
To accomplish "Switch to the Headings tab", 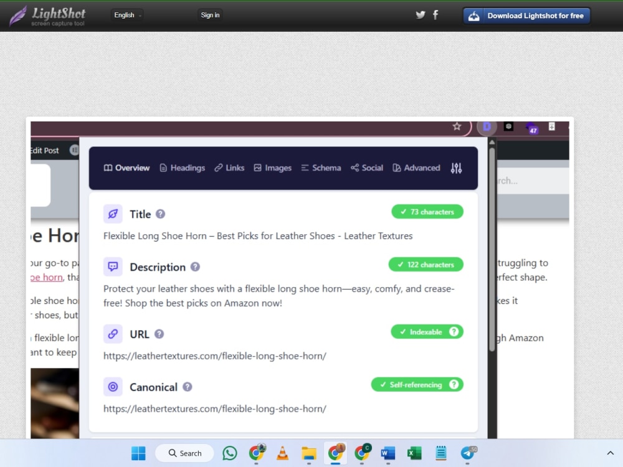I will [x=182, y=168].
